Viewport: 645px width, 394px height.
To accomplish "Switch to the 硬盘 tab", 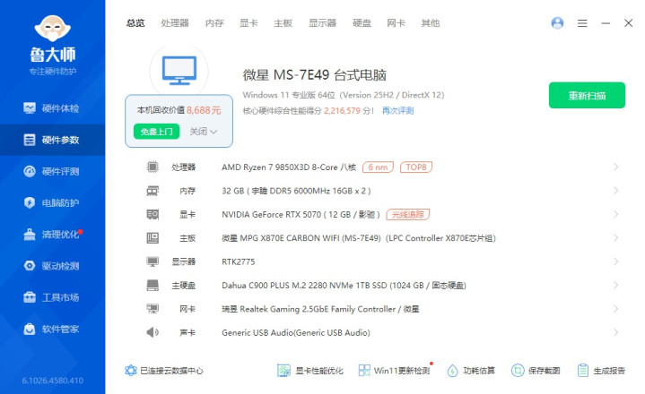I will (x=362, y=23).
